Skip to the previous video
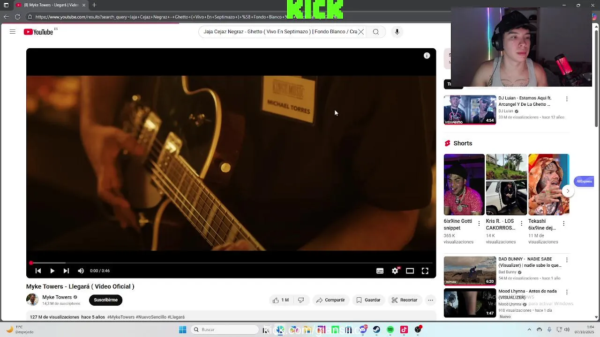Viewport: 600px width, 337px height. click(x=38, y=271)
